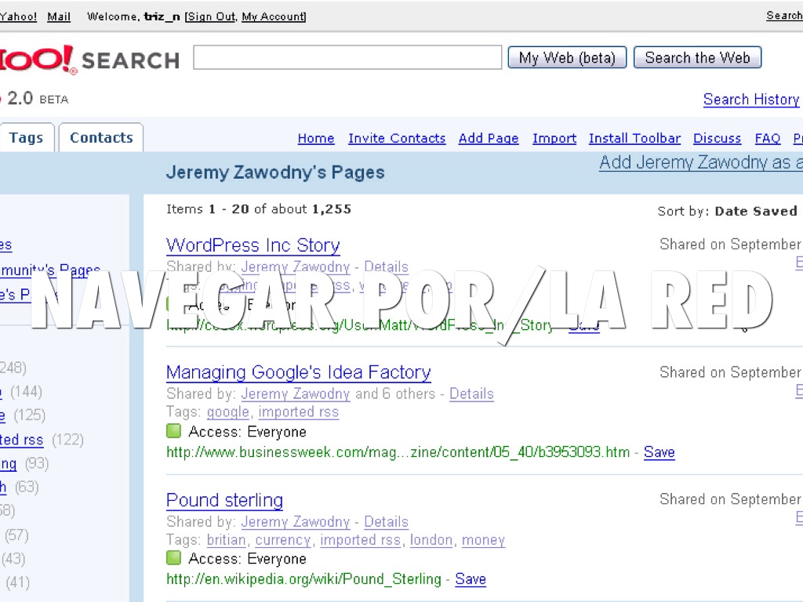Open the WordPress Inc Story result
803x602 pixels.
click(253, 245)
